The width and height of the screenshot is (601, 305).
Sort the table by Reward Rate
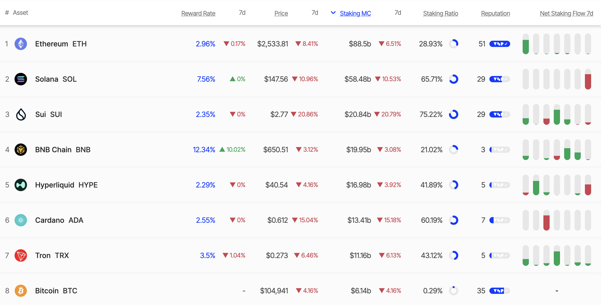pos(198,13)
